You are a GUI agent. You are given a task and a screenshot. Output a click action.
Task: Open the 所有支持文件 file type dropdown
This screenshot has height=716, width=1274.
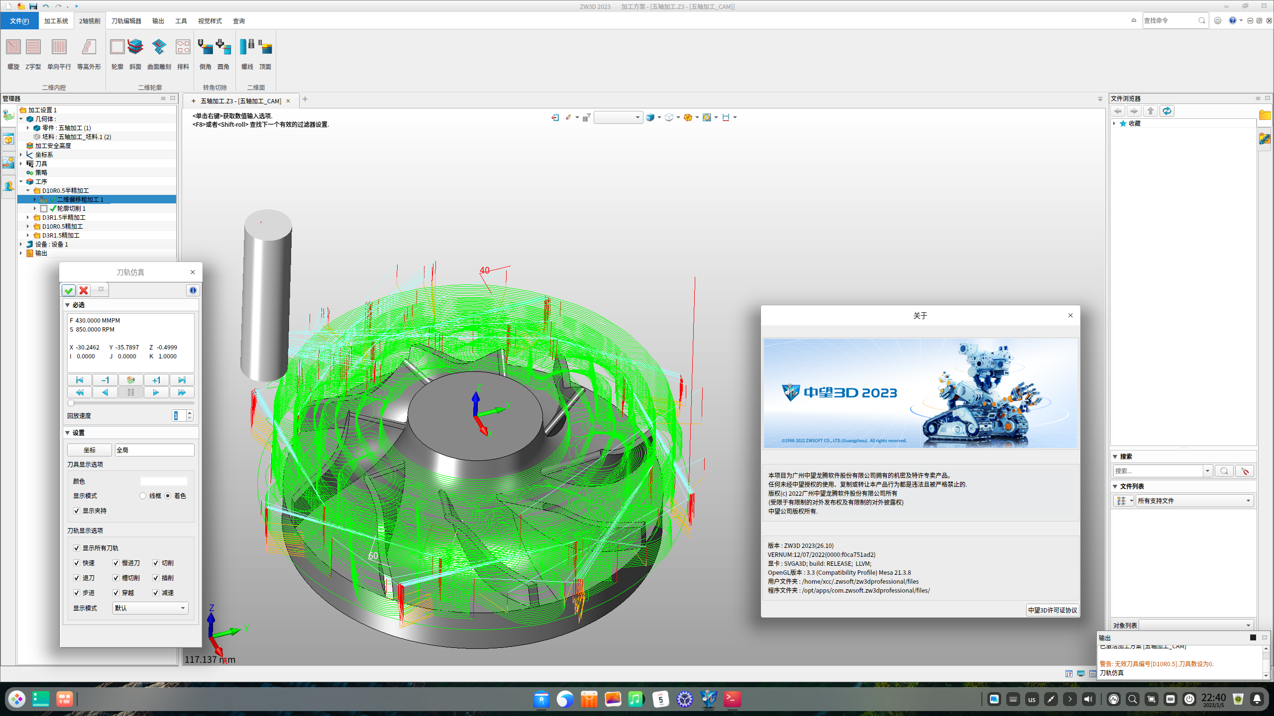1193,501
